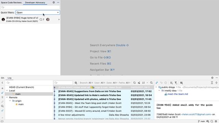Hide the Space Code Reviews panel

click(x=58, y=2)
